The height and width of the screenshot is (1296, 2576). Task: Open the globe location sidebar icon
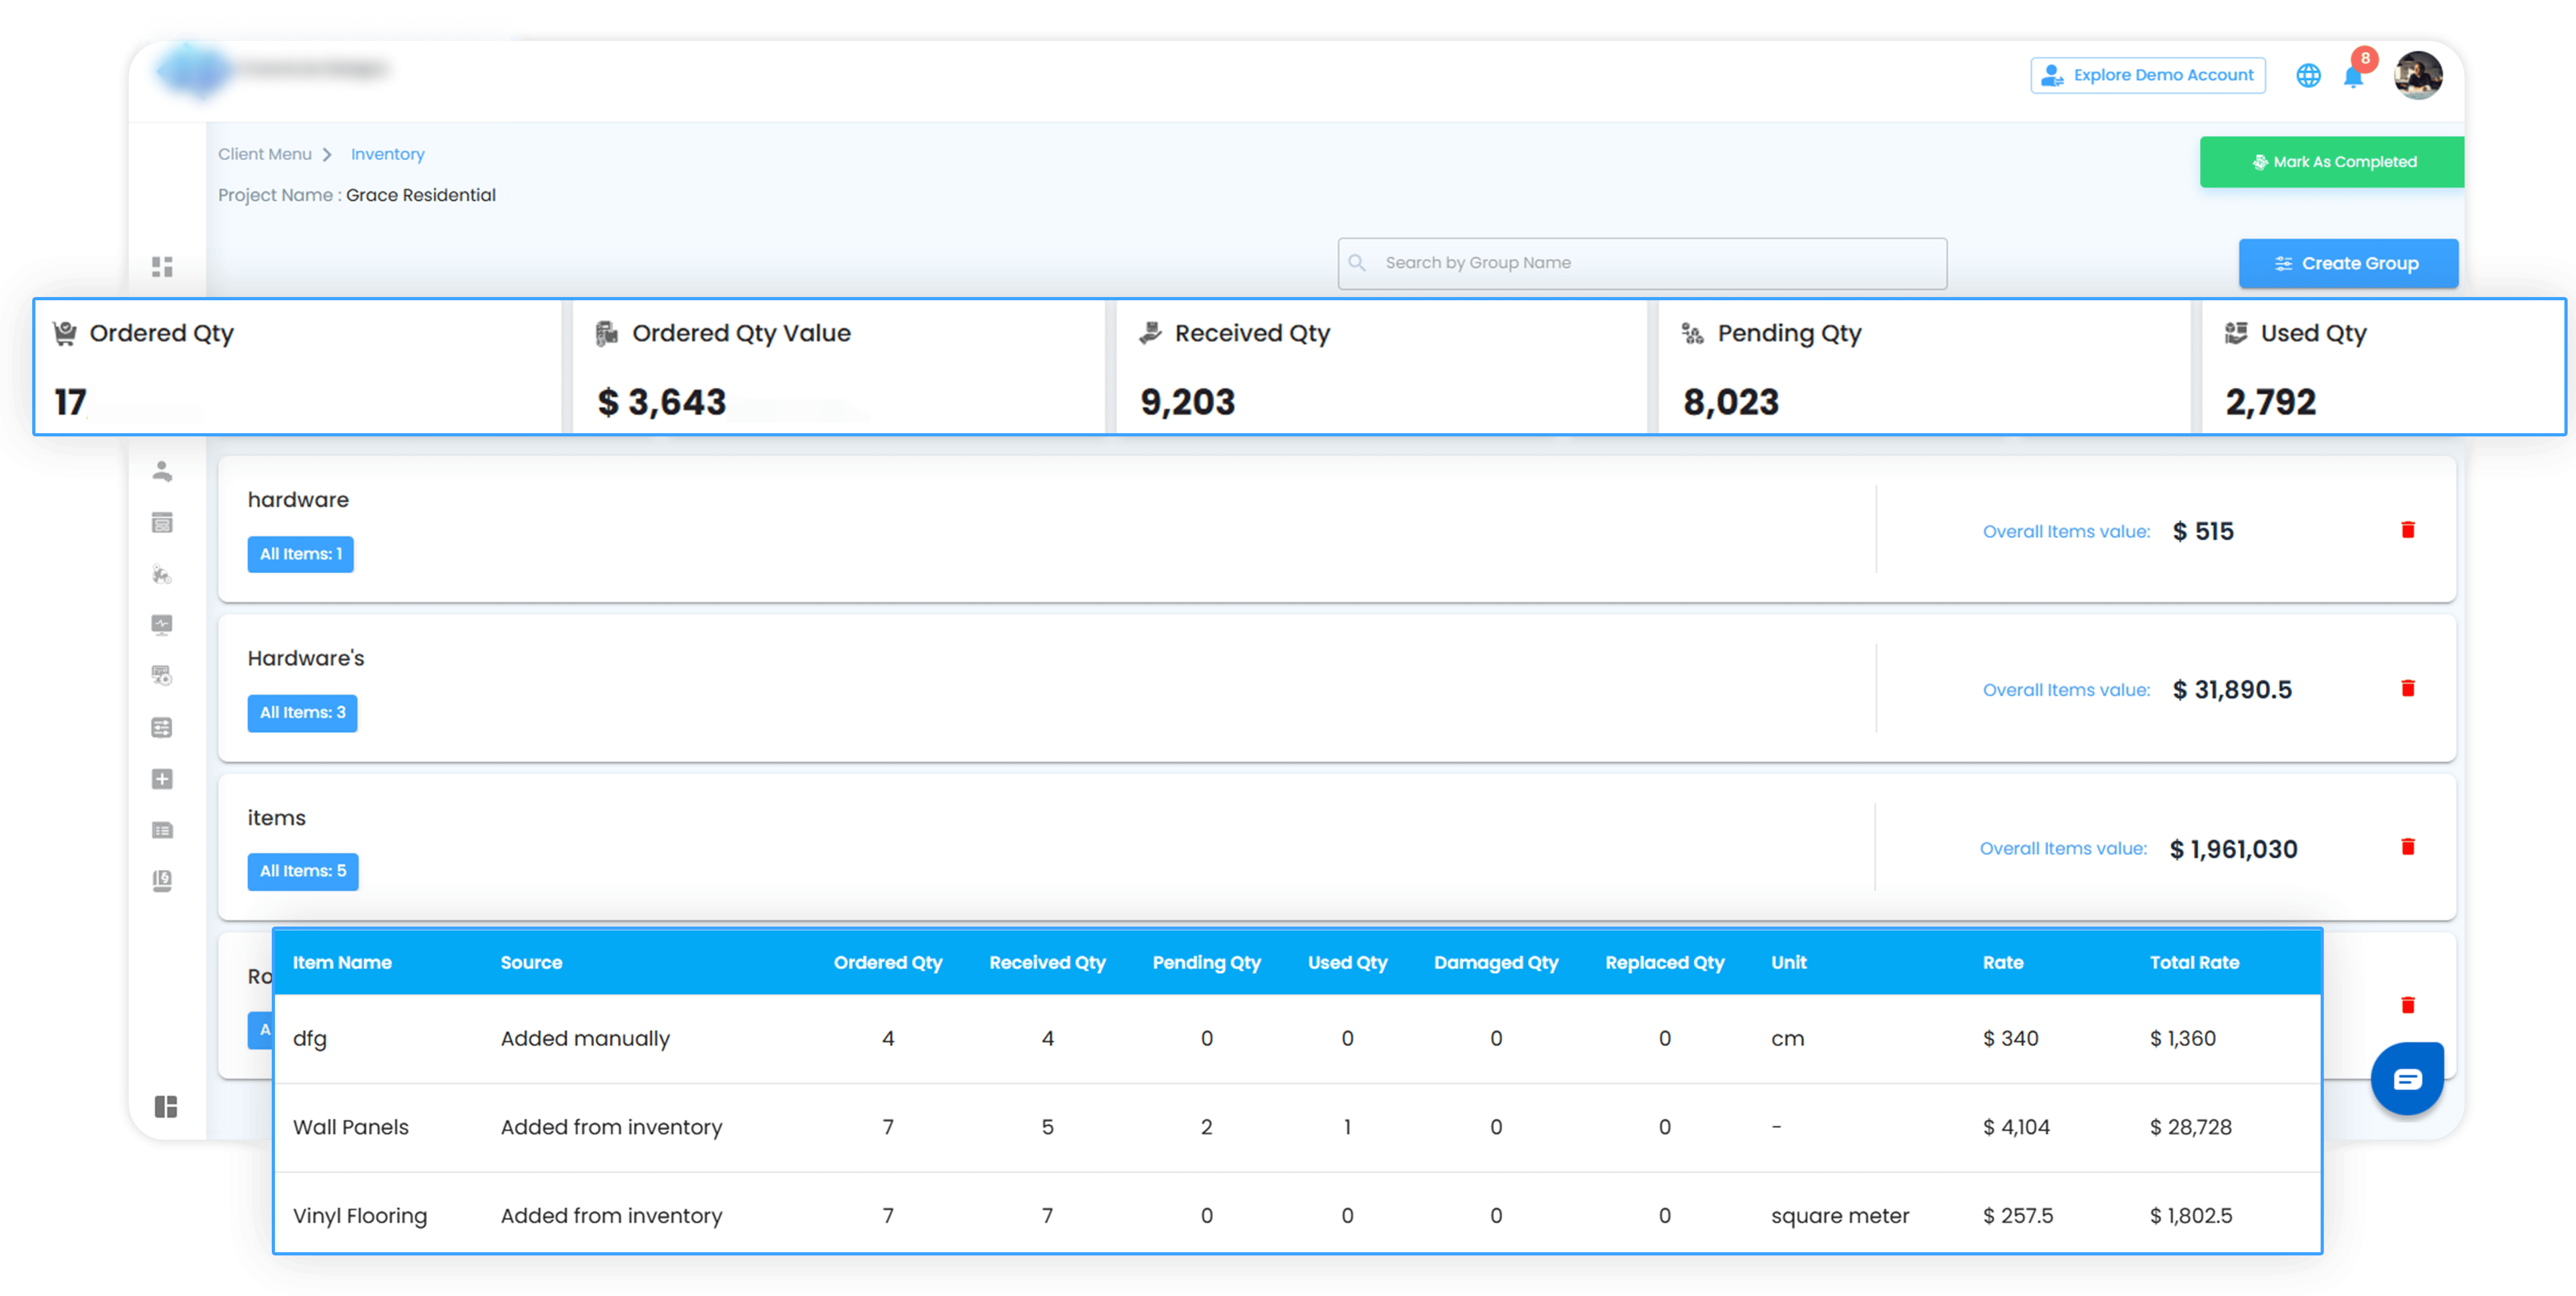pyautogui.click(x=162, y=574)
